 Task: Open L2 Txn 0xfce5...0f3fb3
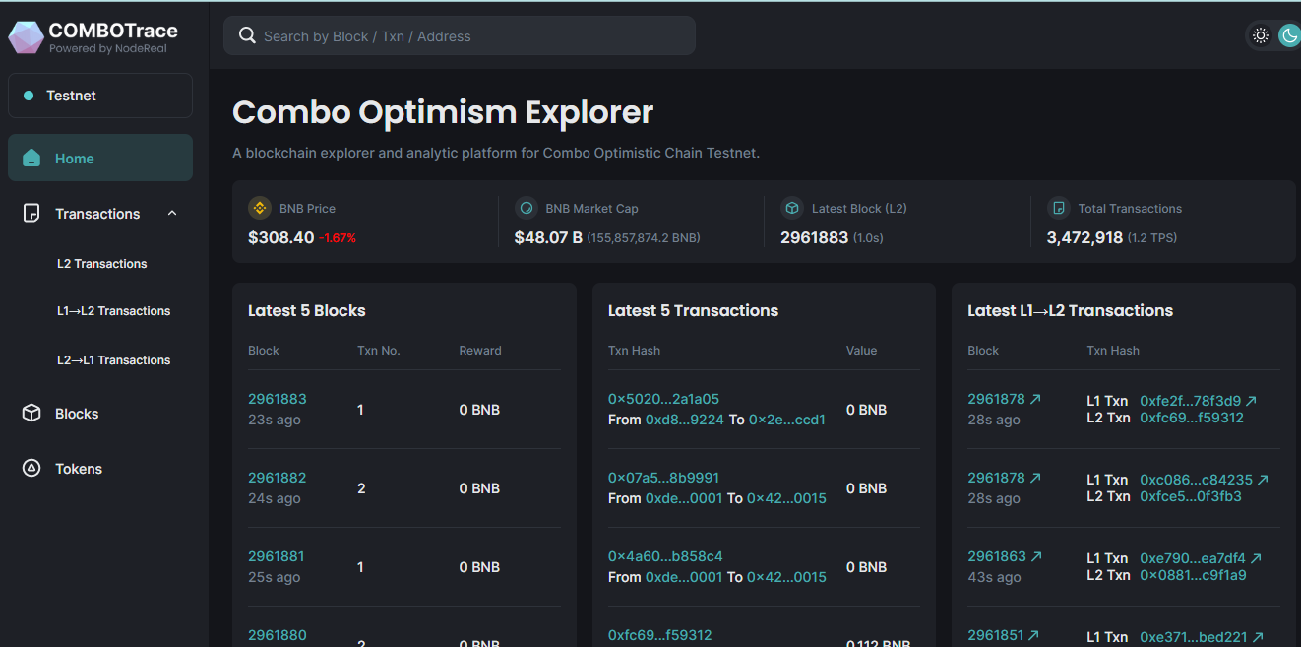(x=1191, y=496)
